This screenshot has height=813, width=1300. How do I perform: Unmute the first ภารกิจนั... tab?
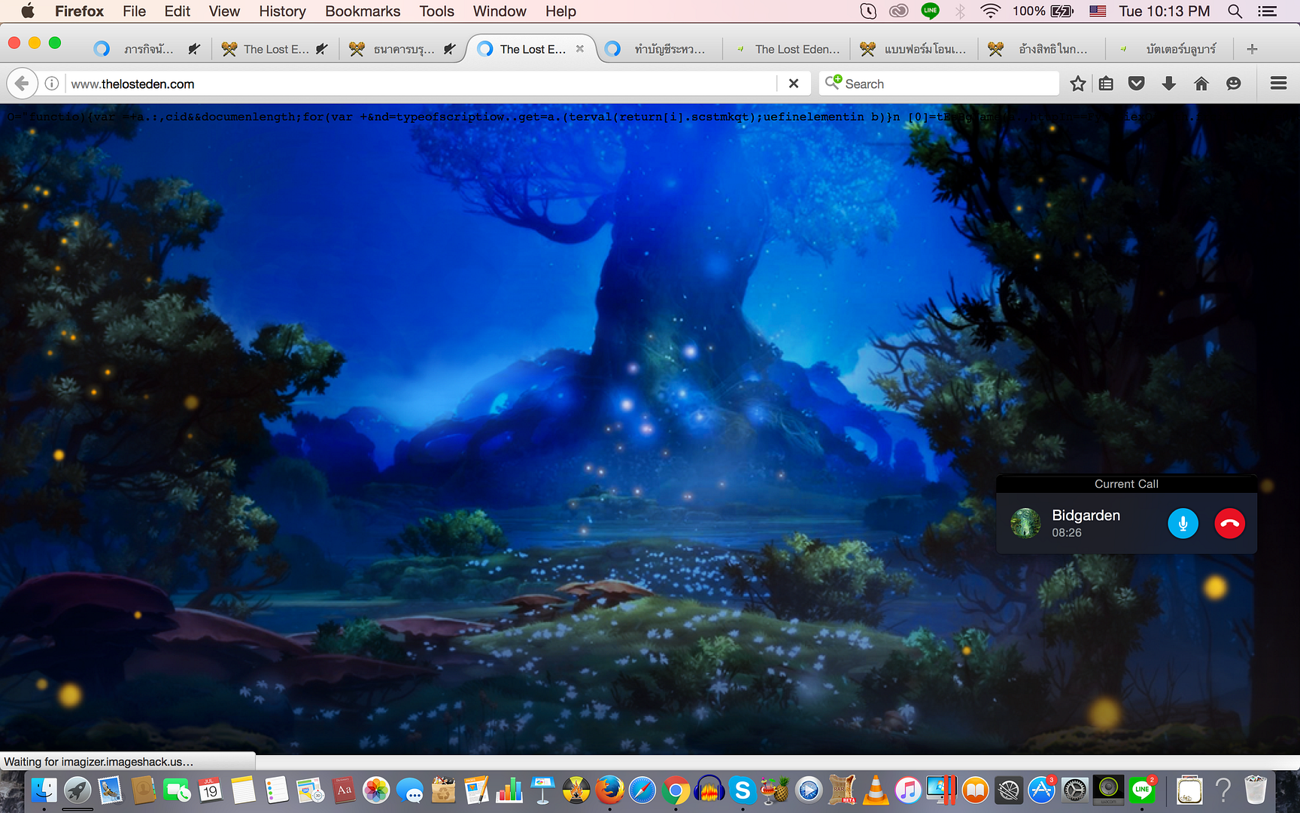pyautogui.click(x=194, y=49)
